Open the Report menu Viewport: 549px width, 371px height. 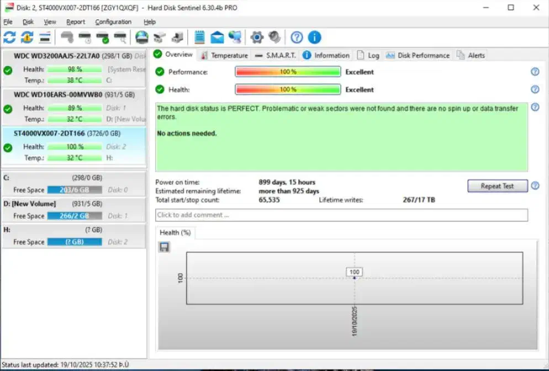76,22
